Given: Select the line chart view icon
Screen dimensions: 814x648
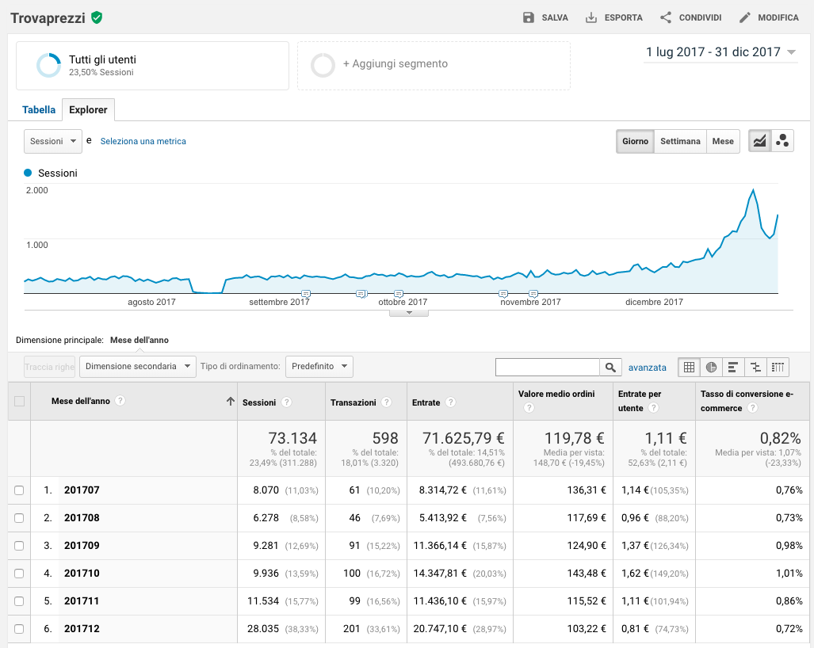Looking at the screenshot, I should (x=759, y=141).
